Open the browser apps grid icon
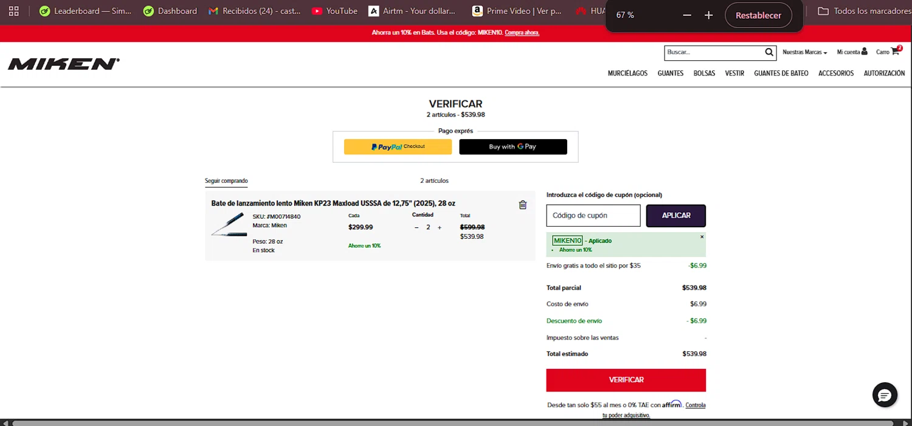The width and height of the screenshot is (912, 426). coord(14,11)
